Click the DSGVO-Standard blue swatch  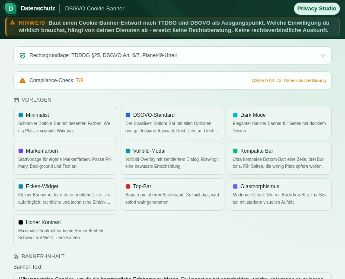pyautogui.click(x=128, y=115)
